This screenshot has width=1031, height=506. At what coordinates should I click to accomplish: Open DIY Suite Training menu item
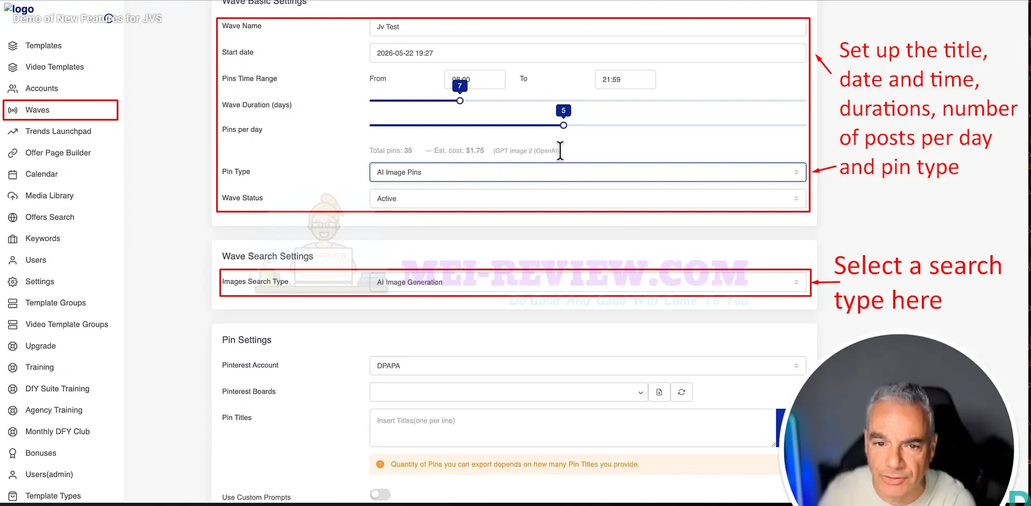(x=57, y=389)
